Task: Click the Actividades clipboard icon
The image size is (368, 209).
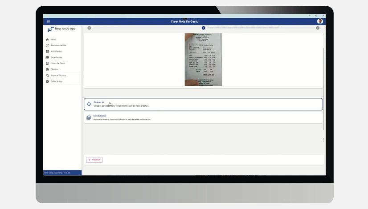Action: [47, 51]
